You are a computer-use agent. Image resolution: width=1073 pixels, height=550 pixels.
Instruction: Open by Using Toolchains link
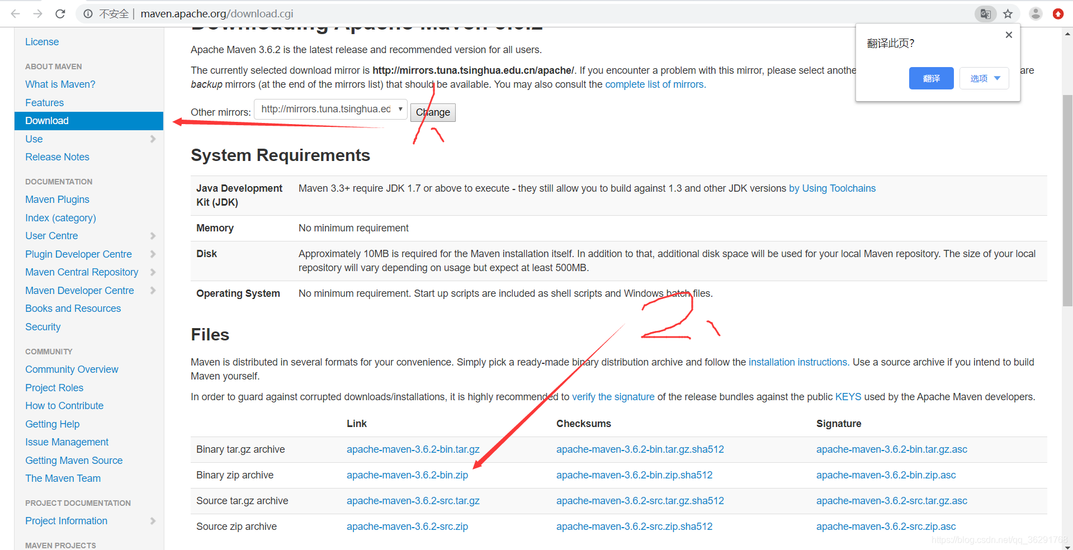click(x=832, y=188)
